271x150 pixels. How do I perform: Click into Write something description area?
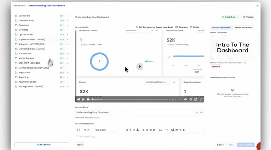[140, 136]
